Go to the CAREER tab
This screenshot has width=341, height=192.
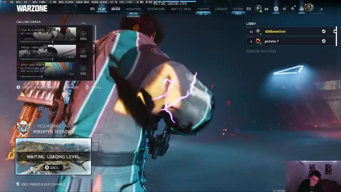221,9
